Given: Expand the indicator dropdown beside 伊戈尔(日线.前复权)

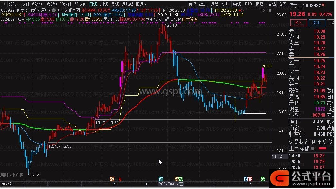Looking at the screenshot, I should point(54,10).
